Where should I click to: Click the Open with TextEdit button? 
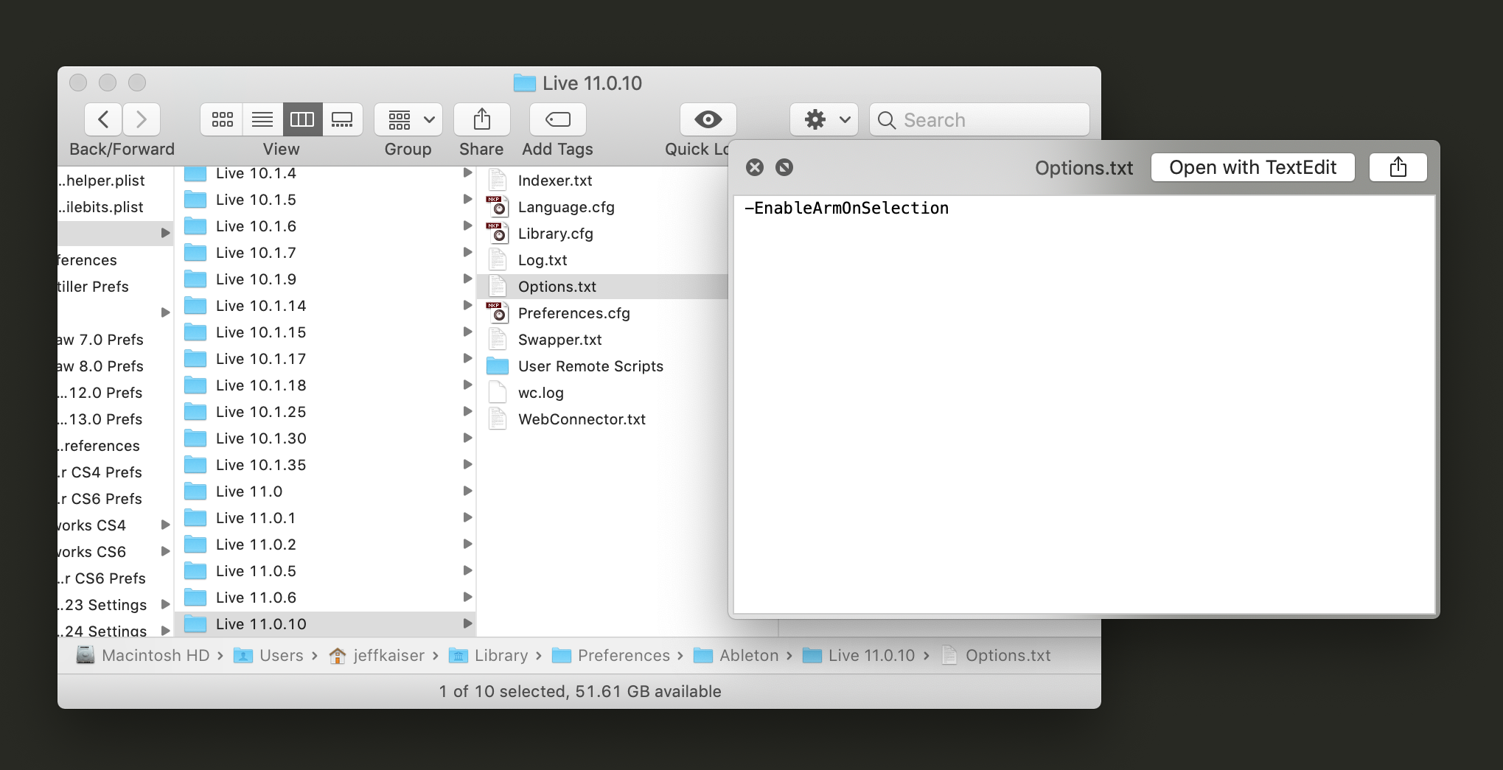1253,167
